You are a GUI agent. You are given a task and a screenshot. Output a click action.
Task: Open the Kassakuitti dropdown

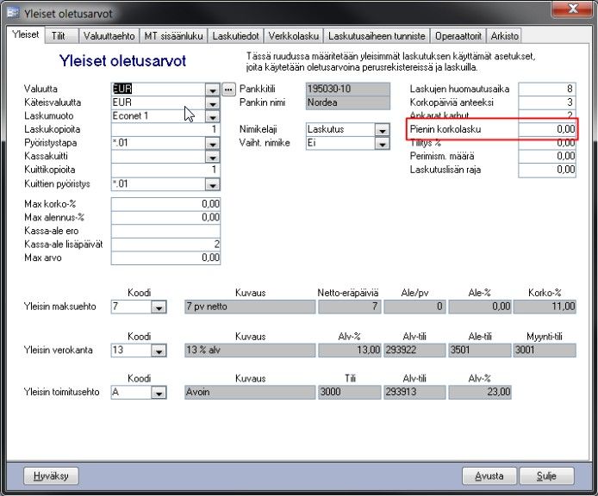[x=213, y=157]
